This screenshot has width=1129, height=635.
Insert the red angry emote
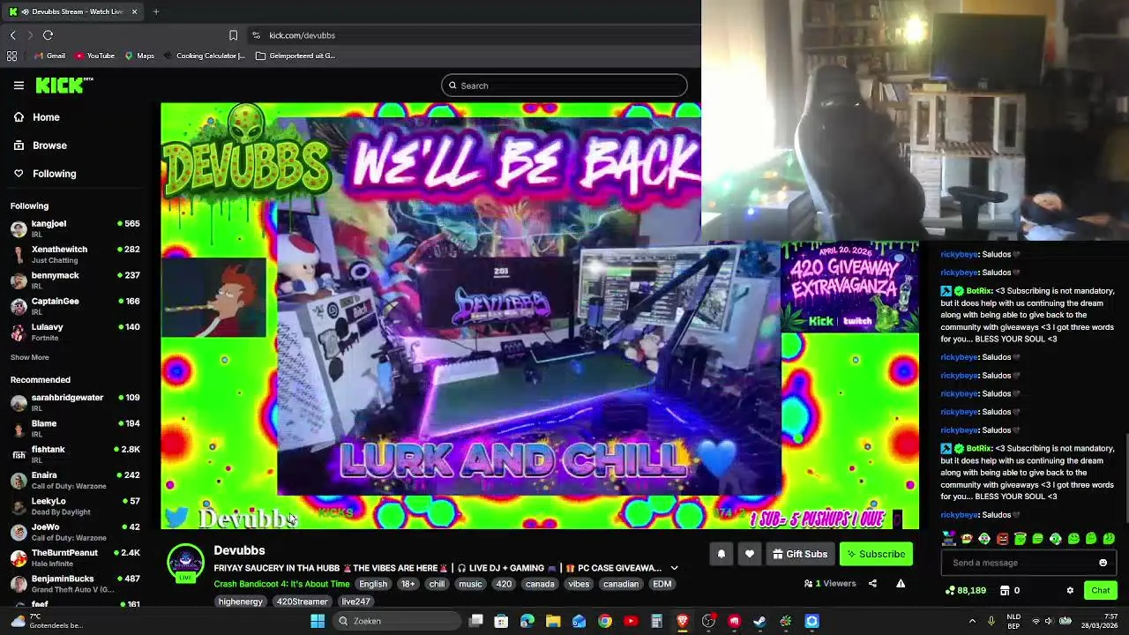tap(1002, 539)
